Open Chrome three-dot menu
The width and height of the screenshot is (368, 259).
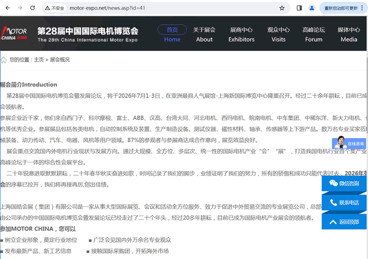pyautogui.click(x=362, y=8)
